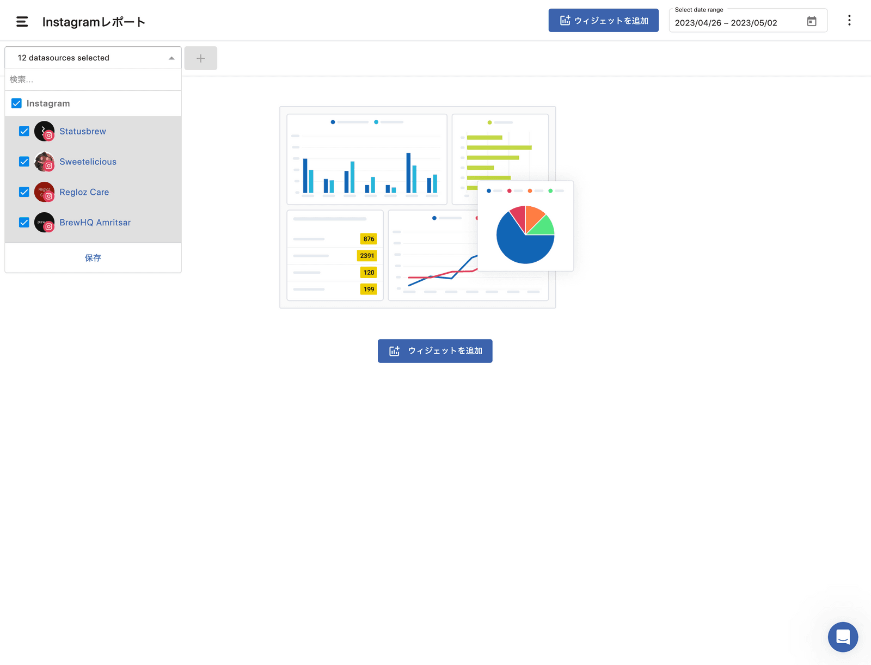Toggle the Regloz Care checkbox

[x=24, y=192]
